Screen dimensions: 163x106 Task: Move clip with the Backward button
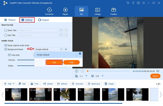point(94,84)
